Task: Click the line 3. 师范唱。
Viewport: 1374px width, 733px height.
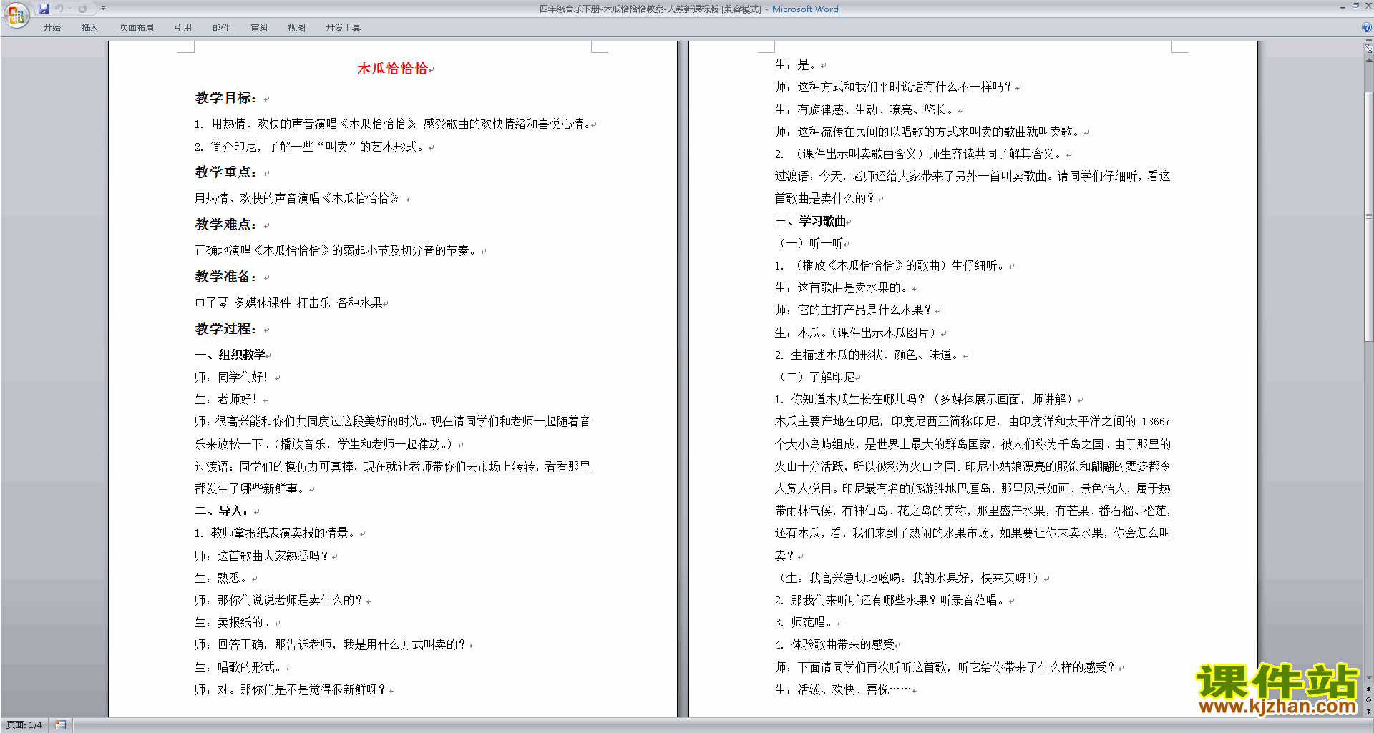Action: point(803,622)
